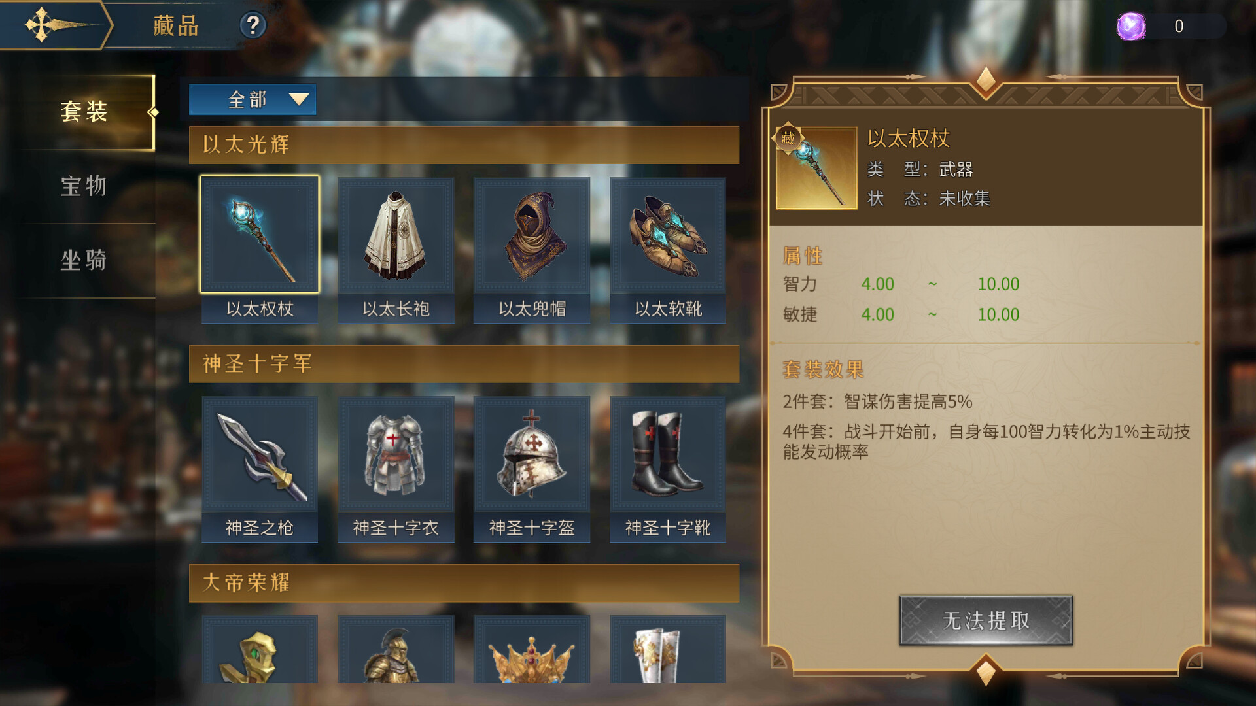Switch to the 坐骑 tab
This screenshot has width=1256, height=706.
point(84,260)
